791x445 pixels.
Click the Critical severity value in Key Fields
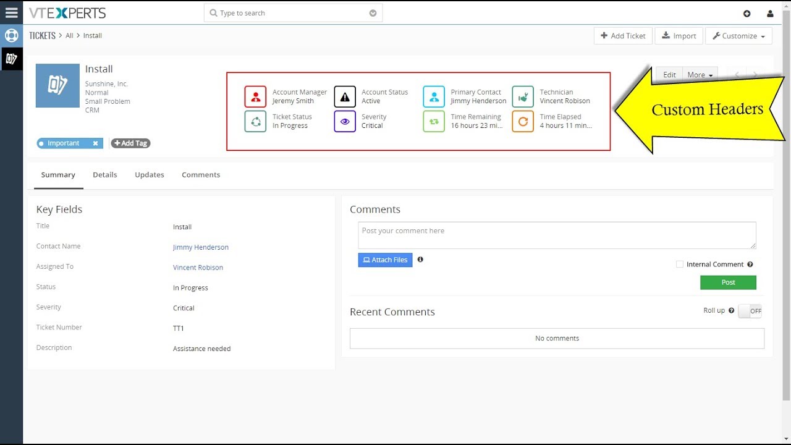click(184, 308)
